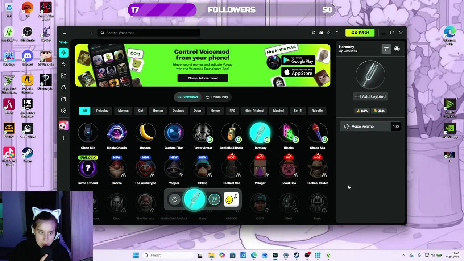This screenshot has width=464, height=261.
Task: Filter voices by Horror category
Action: click(x=215, y=111)
